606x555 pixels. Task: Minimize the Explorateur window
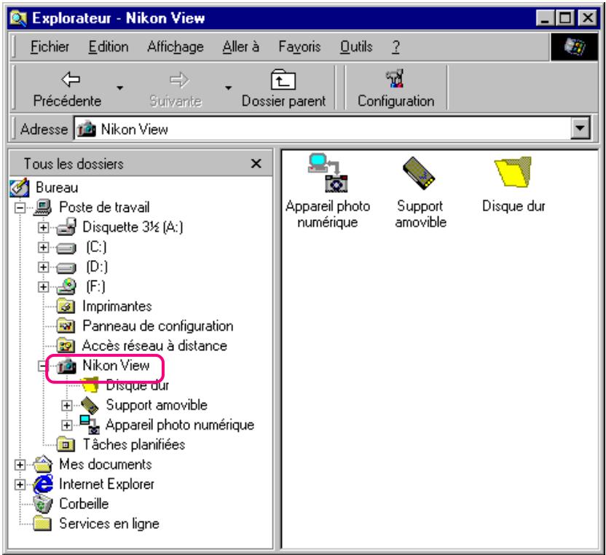coord(545,18)
